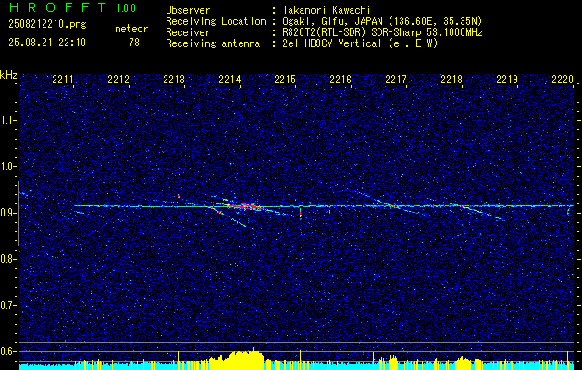The width and height of the screenshot is (582, 370).
Task: Click the 2216 time marker
Action: 341,79
